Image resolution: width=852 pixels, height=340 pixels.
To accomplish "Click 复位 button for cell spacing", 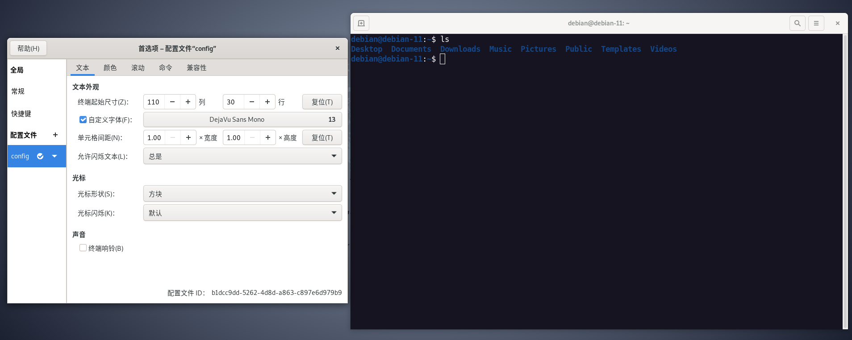I will point(322,137).
